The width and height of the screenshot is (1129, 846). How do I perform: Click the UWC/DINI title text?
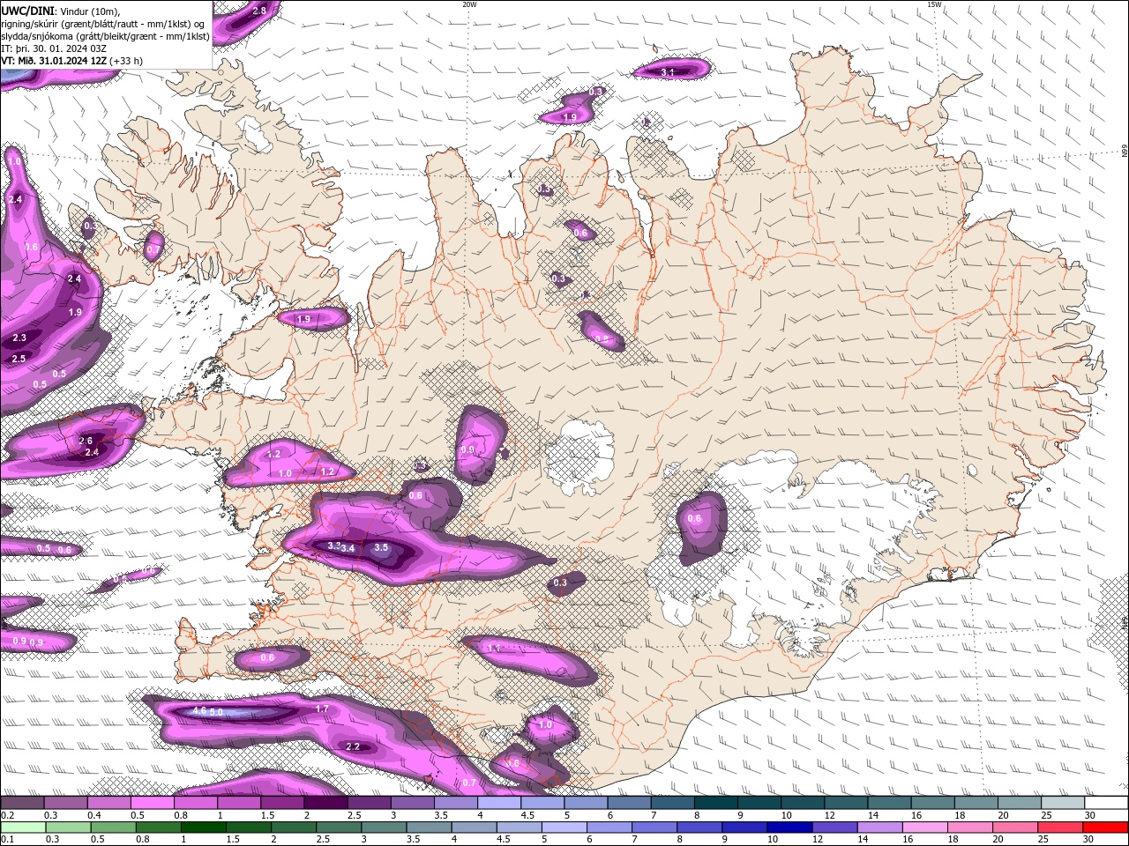tap(28, 11)
